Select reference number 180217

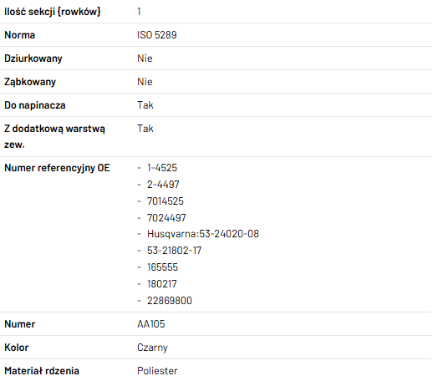tap(162, 284)
